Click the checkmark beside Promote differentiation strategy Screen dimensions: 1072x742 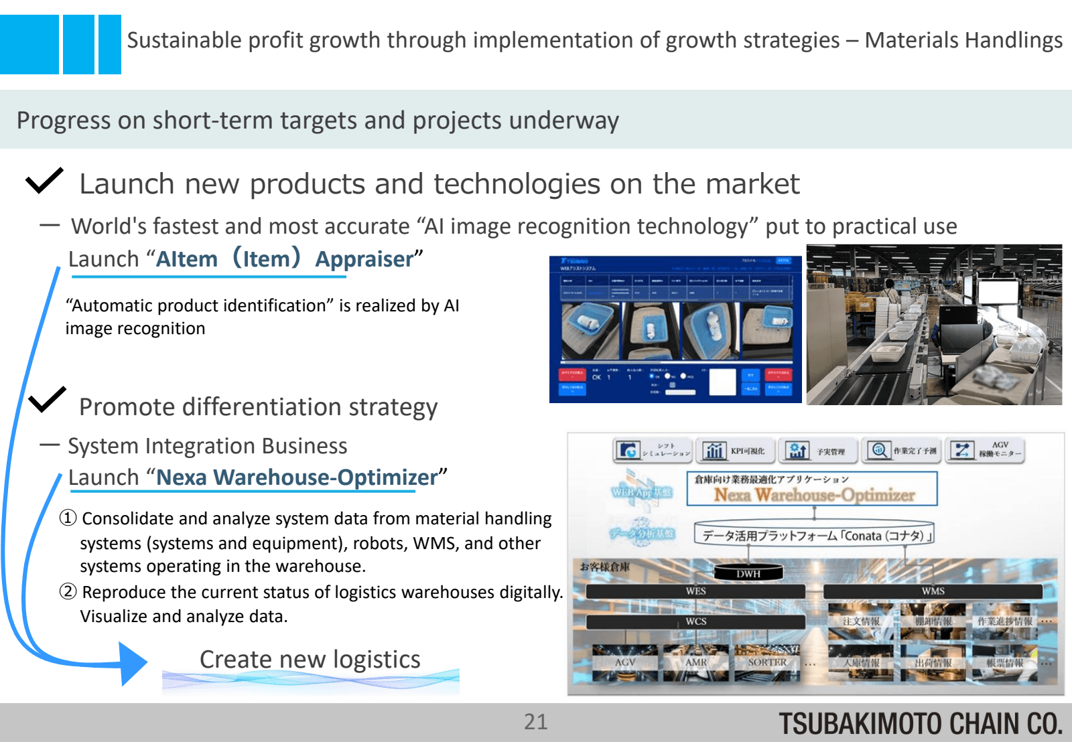coord(47,400)
